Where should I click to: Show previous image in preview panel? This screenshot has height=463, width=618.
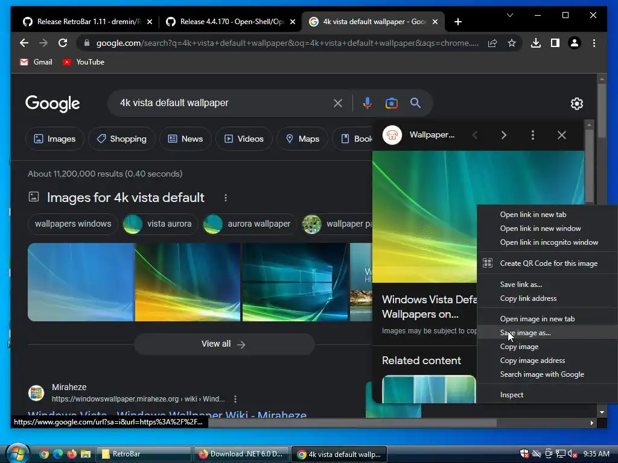click(475, 135)
